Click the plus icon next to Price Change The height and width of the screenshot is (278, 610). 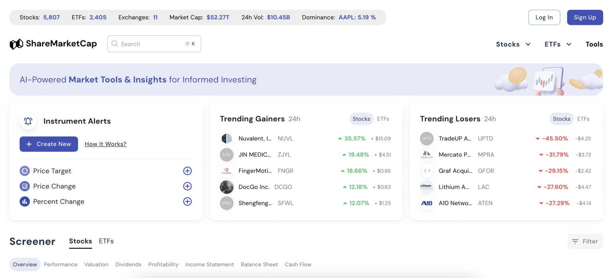(187, 186)
